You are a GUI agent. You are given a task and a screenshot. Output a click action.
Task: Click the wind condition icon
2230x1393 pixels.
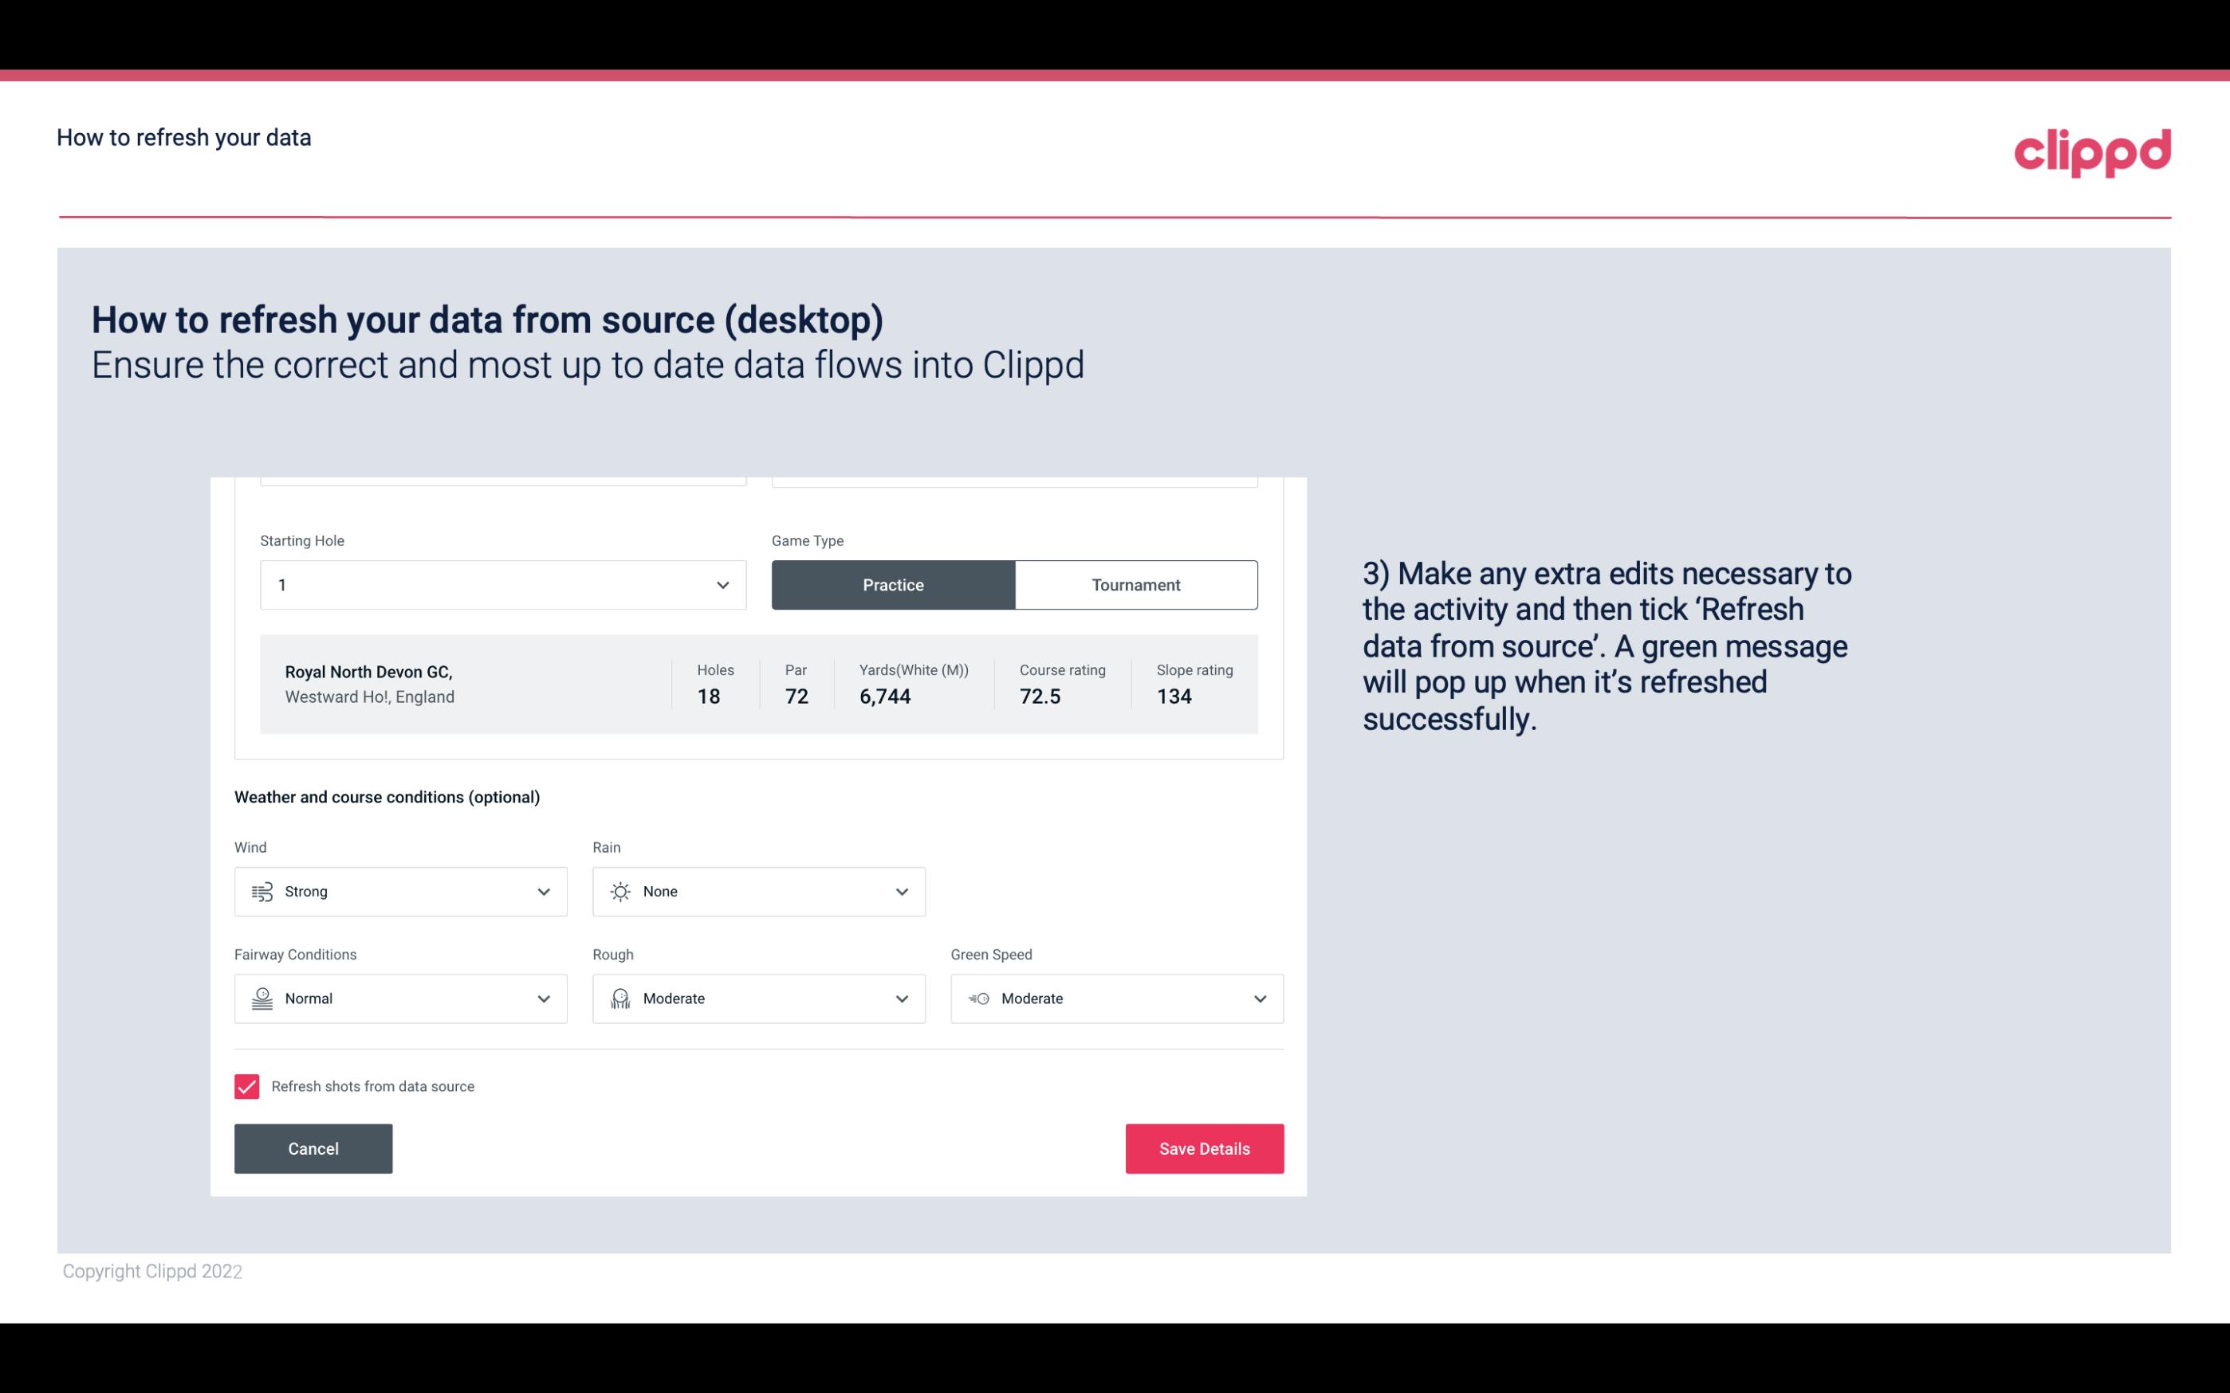[262, 891]
